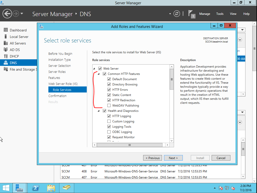This screenshot has width=257, height=193.
Task: Open Server Manager from the taskbar
Action: [20, 188]
